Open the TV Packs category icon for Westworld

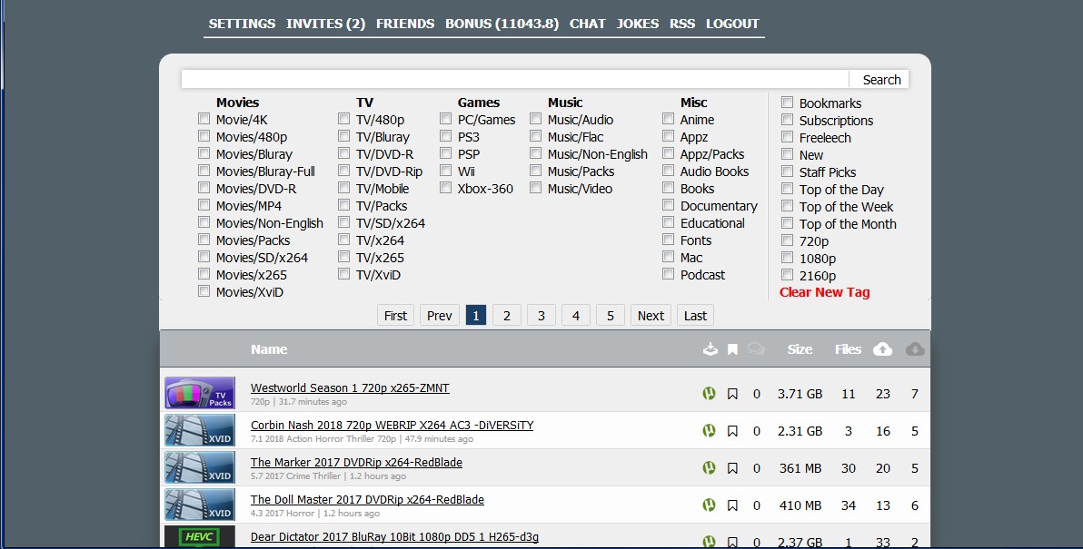pos(200,393)
